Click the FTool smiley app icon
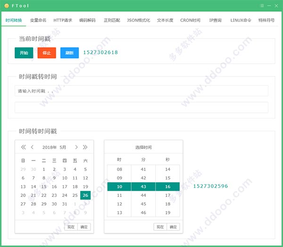Image resolution: width=283 pixels, height=247 pixels. pyautogui.click(x=7, y=6)
